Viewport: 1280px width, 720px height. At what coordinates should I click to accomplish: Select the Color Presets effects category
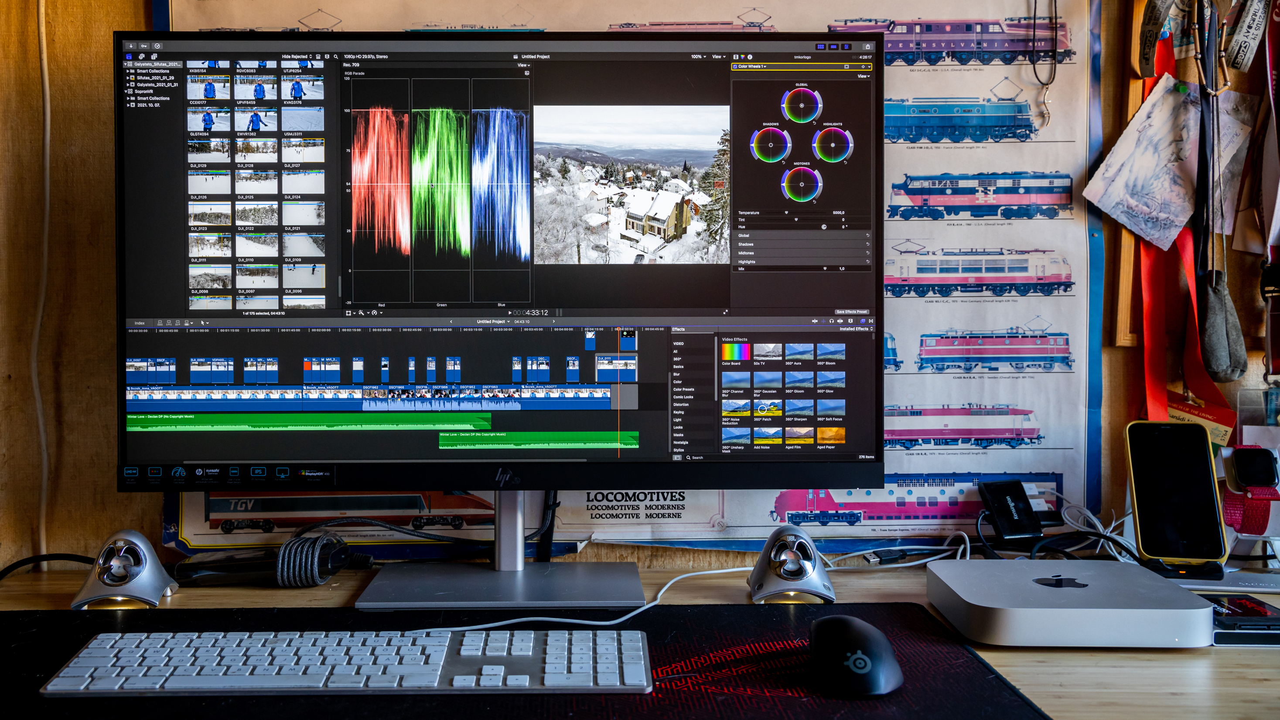(683, 389)
